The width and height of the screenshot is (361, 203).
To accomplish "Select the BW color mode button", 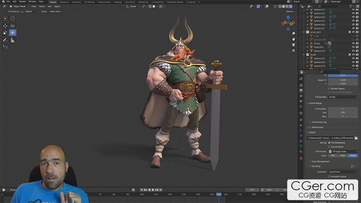I will pyautogui.click(x=333, y=155).
